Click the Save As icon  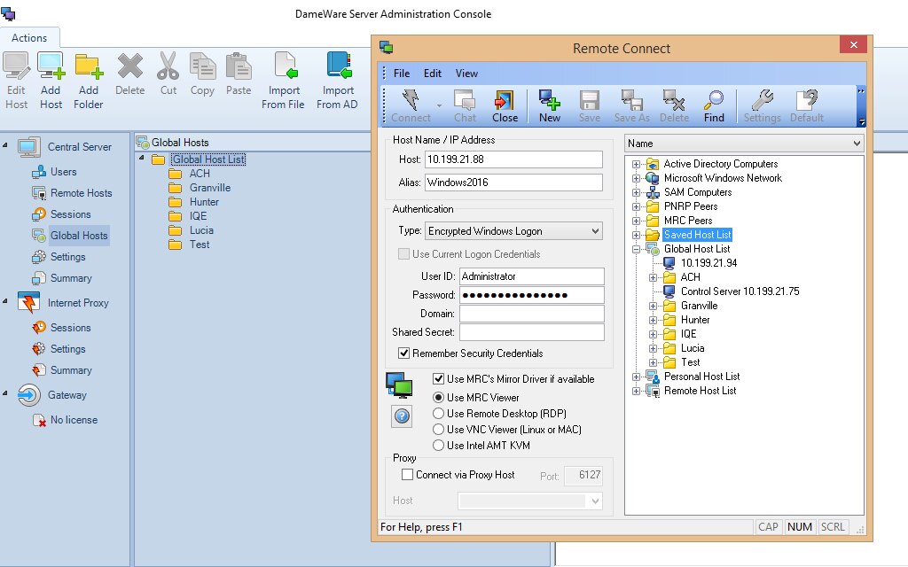[x=631, y=105]
